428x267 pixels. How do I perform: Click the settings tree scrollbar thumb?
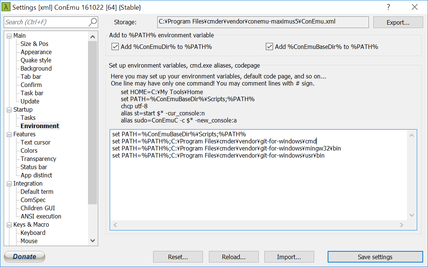coord(92,122)
